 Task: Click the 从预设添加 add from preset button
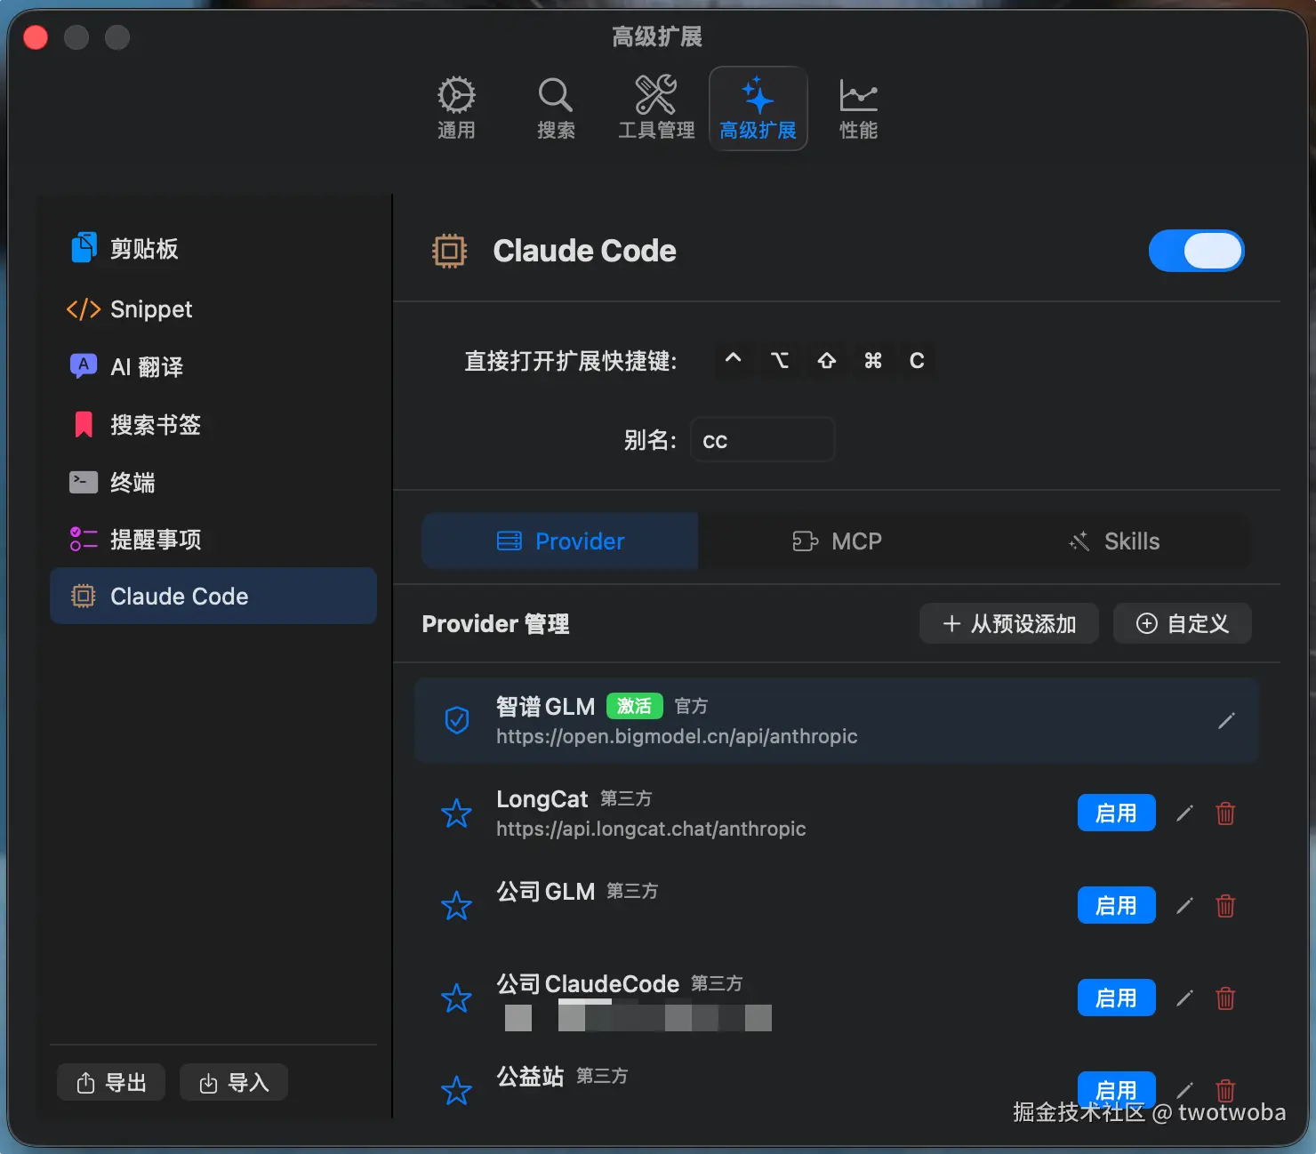(1009, 623)
